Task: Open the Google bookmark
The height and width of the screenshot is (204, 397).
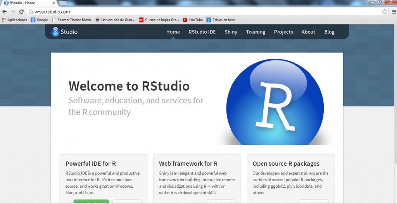Action: click(x=39, y=20)
